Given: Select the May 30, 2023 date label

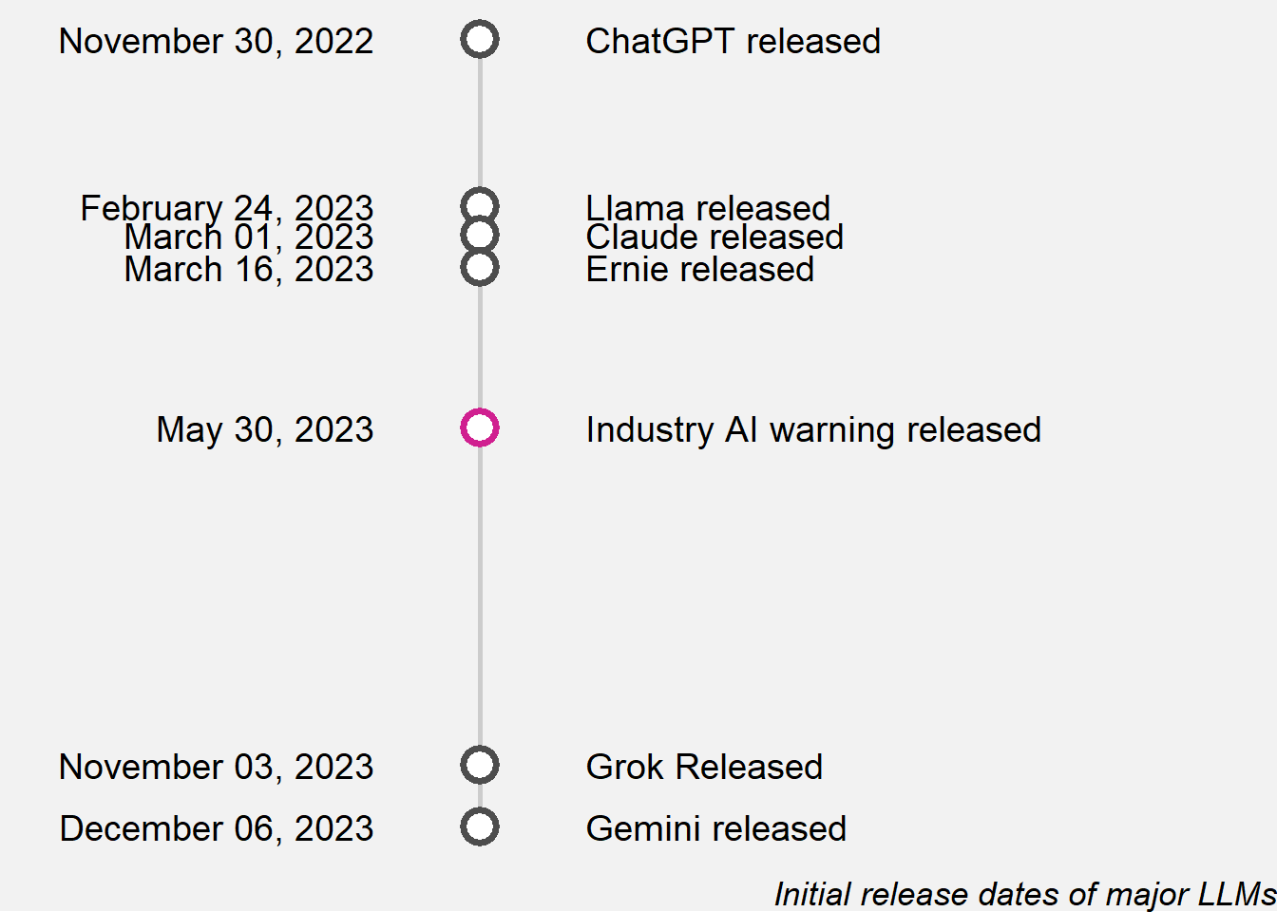Looking at the screenshot, I should click(x=265, y=430).
